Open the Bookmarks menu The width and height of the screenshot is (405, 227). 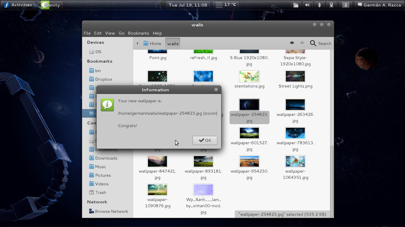click(138, 33)
